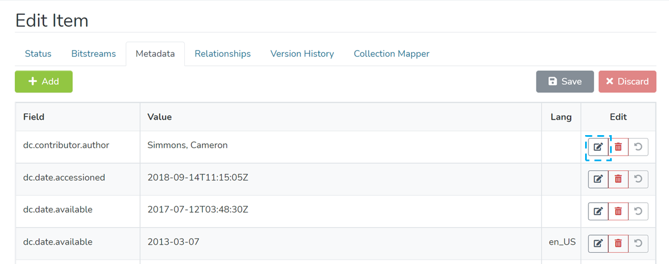669x264 pixels.
Task: Open the Collection Mapper tab
Action: [x=391, y=54]
